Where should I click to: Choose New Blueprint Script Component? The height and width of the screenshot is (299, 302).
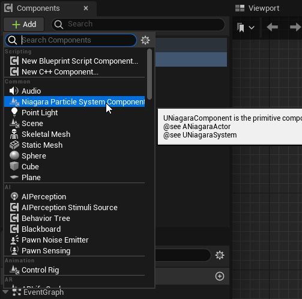pyautogui.click(x=74, y=61)
